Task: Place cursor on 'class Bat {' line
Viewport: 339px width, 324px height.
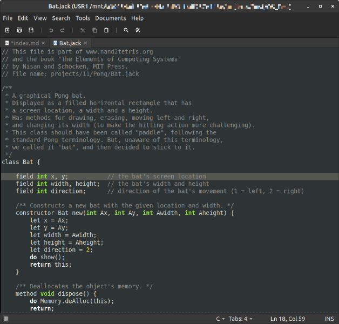Action: pyautogui.click(x=21, y=162)
